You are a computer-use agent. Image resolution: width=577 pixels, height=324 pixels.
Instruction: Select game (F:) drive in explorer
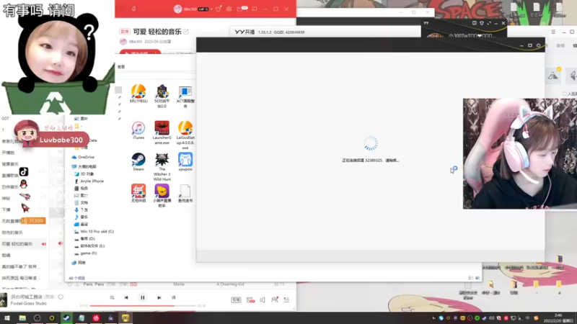click(86, 253)
